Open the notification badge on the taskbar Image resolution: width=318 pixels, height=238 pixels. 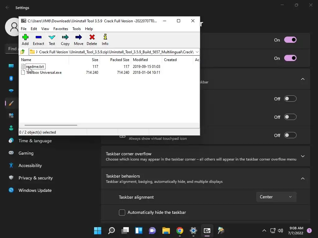coord(309,230)
